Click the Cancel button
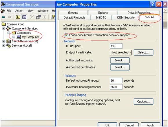This screenshot has width=168, height=127. (129, 125)
